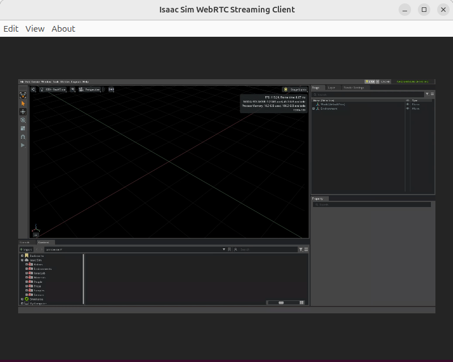Viewport: 453px width, 362px height.
Task: Hide the Environment prim via eye icon
Action: (407, 109)
